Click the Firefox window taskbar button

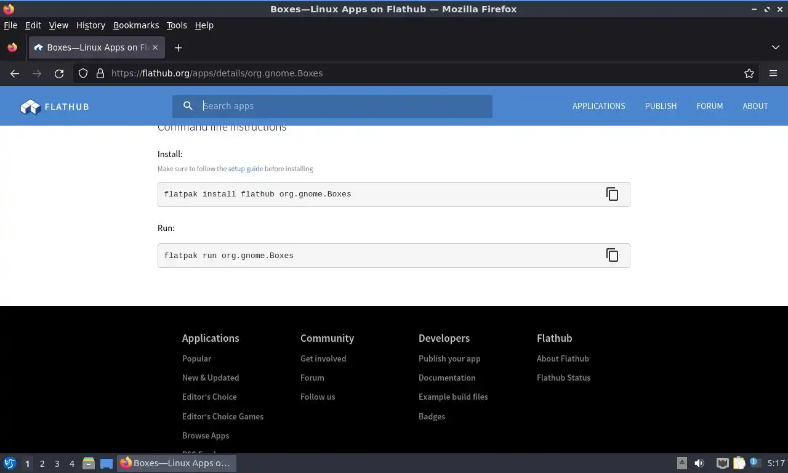click(x=176, y=463)
